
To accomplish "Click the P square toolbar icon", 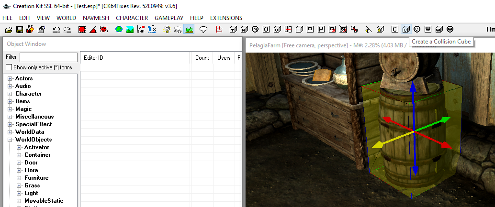I will (x=321, y=30).
